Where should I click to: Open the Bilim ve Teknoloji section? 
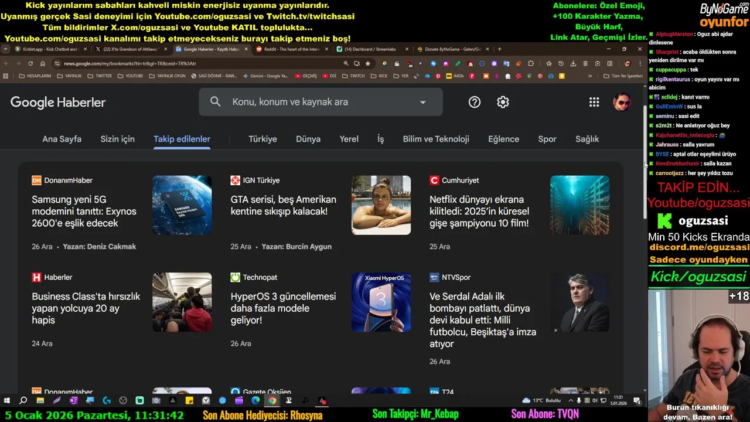coord(436,139)
